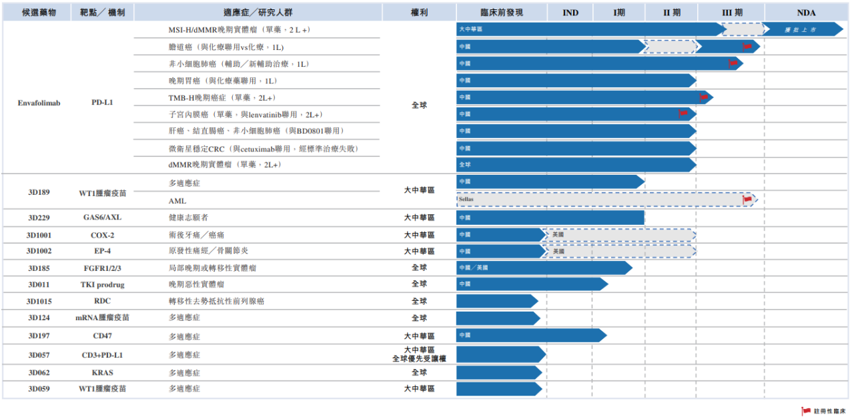The height and width of the screenshot is (419, 854).
Task: Click the 晚期惡性實體瘤 indication cell
Action: point(196,284)
